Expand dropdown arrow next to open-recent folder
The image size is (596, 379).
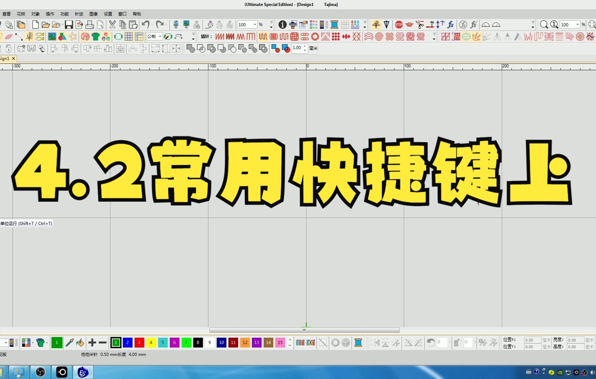[x=63, y=25]
